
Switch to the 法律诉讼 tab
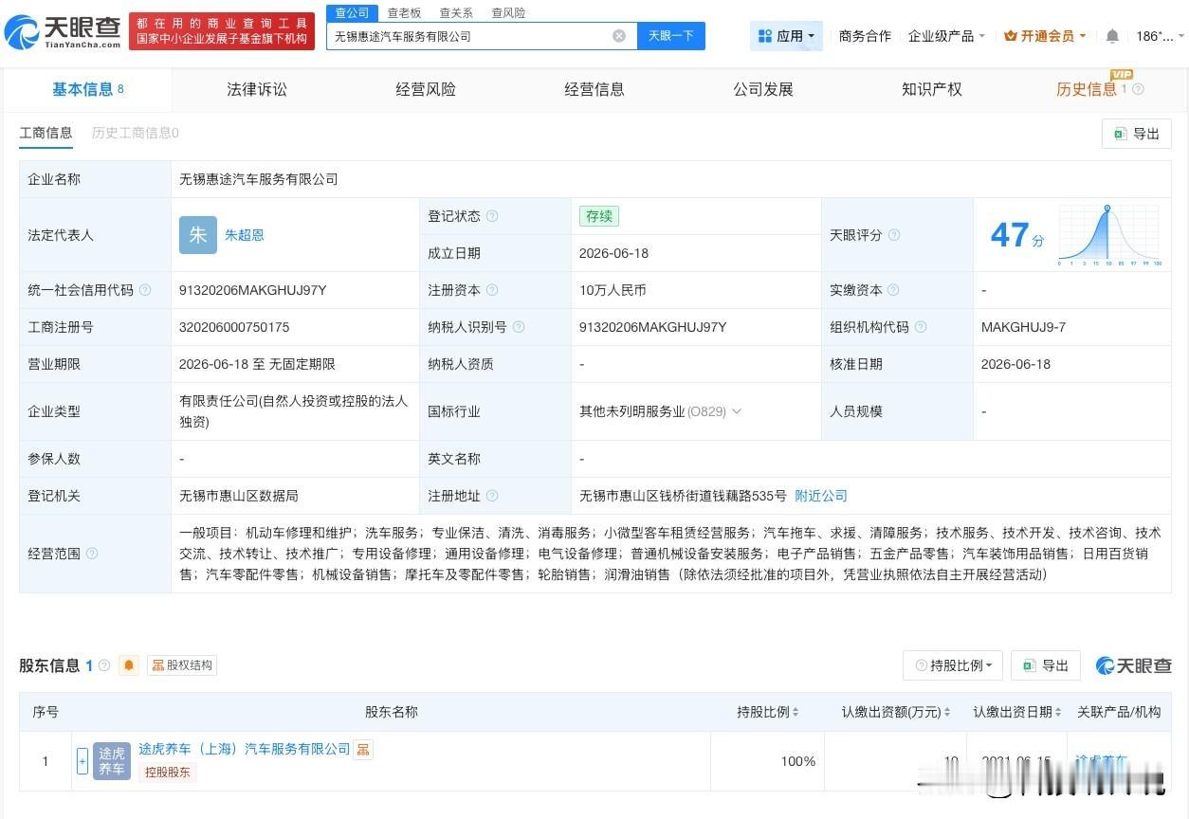click(257, 89)
